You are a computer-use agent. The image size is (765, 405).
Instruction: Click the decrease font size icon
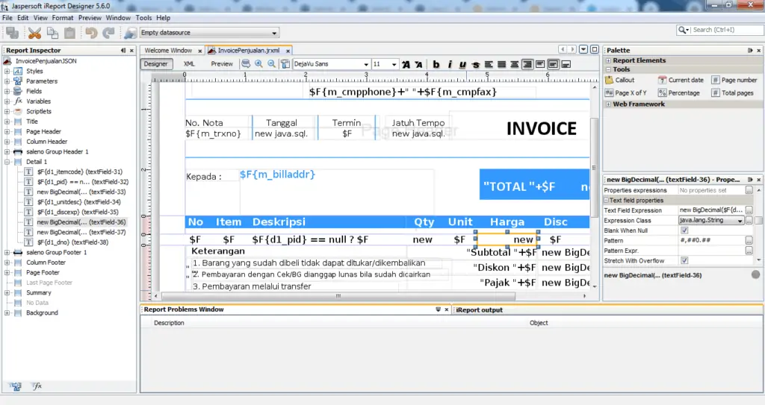(x=418, y=64)
